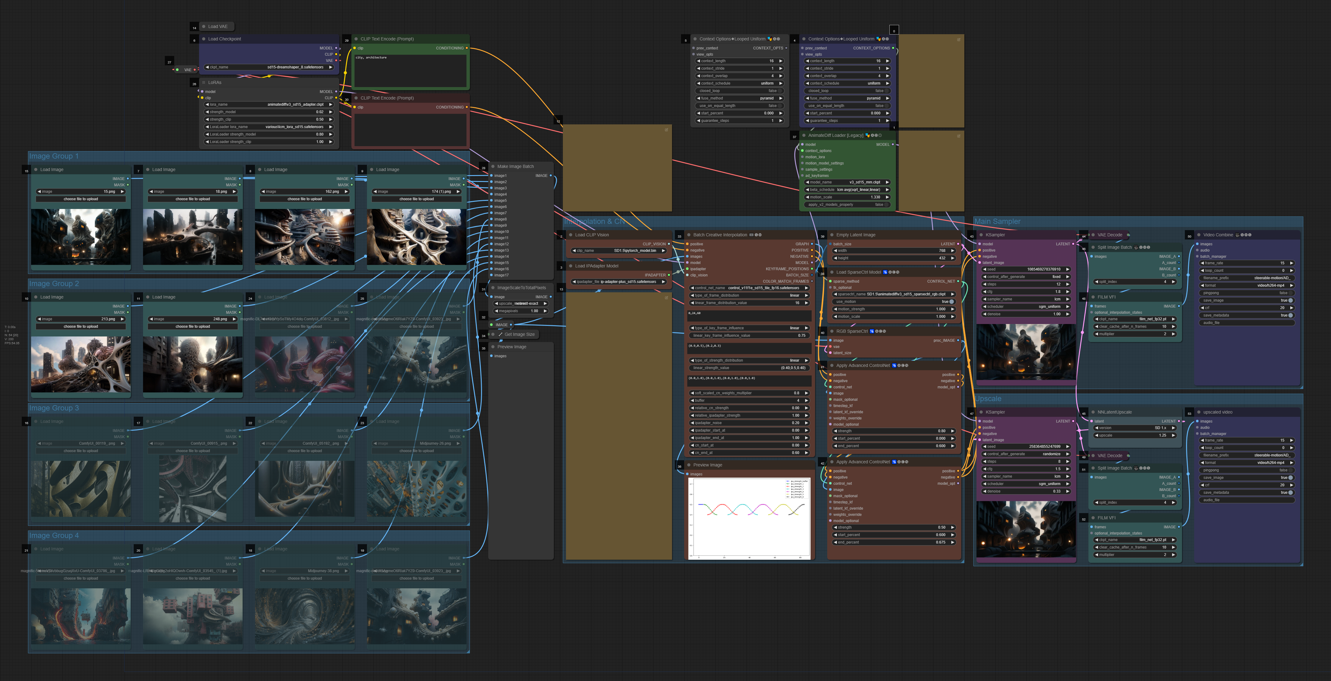Screen dimensions: 1331x681
Task: Collapse the ImageScaleToTotalPixels node via its dot
Action: point(493,288)
